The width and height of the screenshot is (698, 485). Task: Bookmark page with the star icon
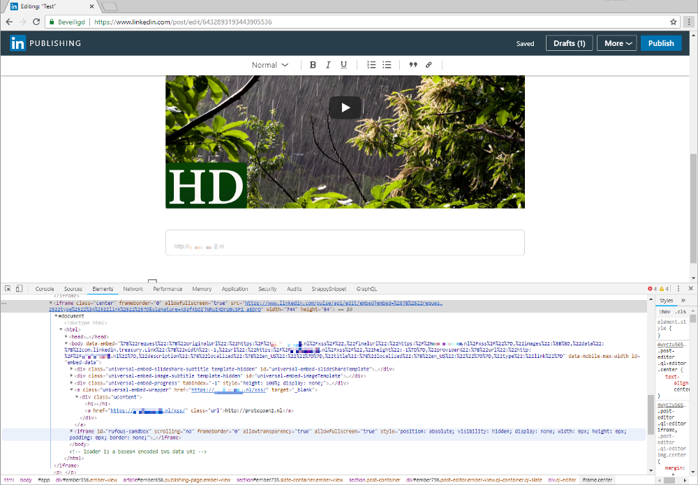coord(673,22)
